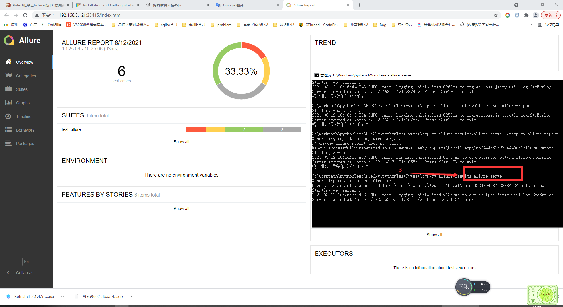Close the Installation and Getting Started tab

coord(138,5)
